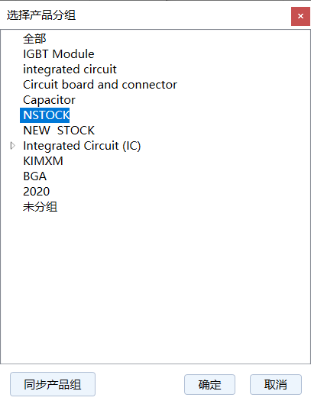Choose the lowercase integrated circuit group
The image size is (311, 404).
(70, 69)
